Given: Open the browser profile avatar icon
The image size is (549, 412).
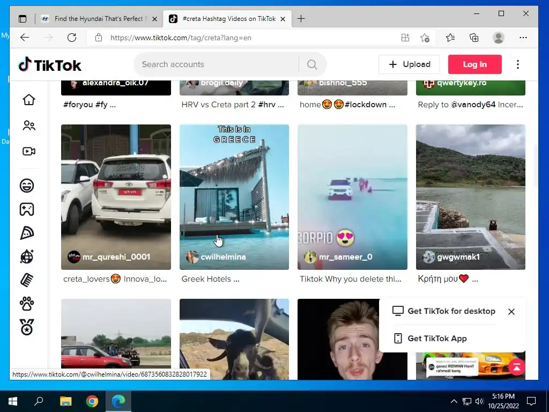Looking at the screenshot, I should pyautogui.click(x=498, y=38).
